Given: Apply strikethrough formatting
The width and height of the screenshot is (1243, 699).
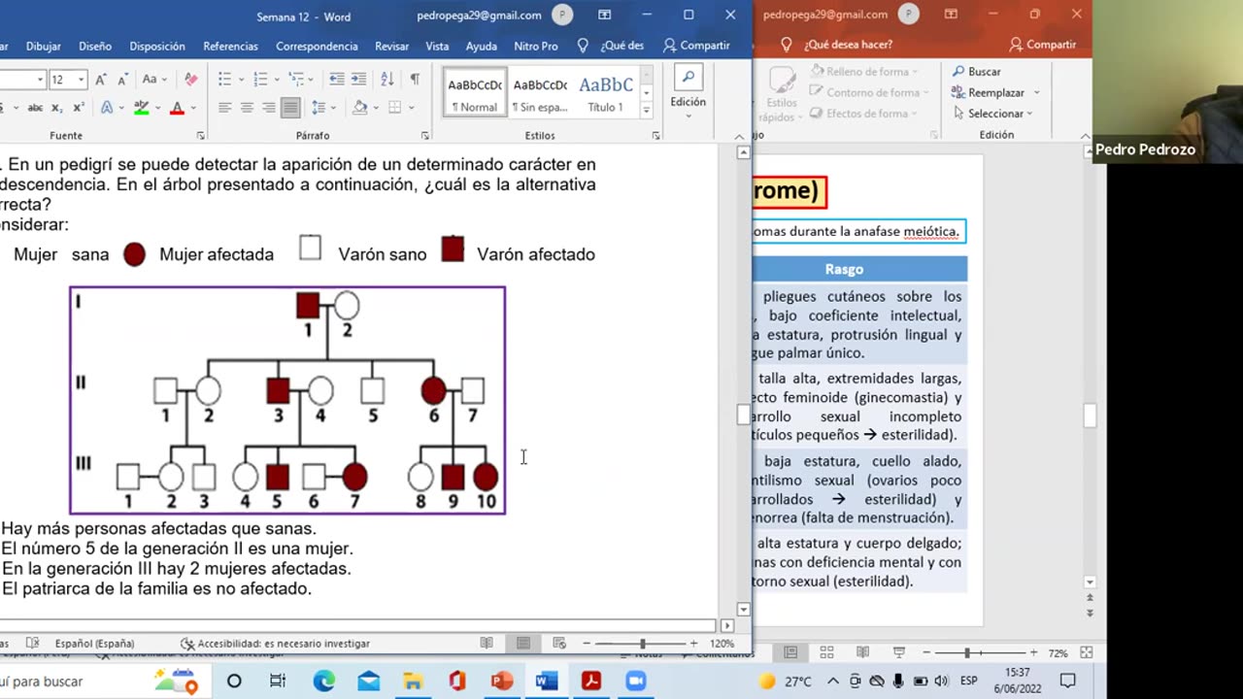Looking at the screenshot, I should coord(35,108).
